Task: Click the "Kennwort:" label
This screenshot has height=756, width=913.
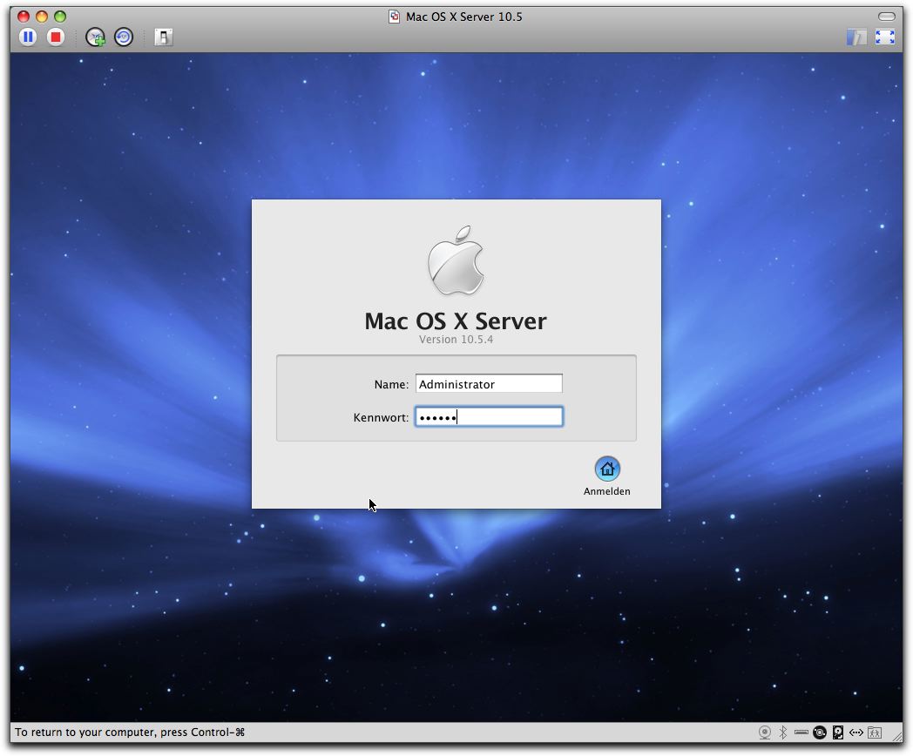Action: coord(381,417)
